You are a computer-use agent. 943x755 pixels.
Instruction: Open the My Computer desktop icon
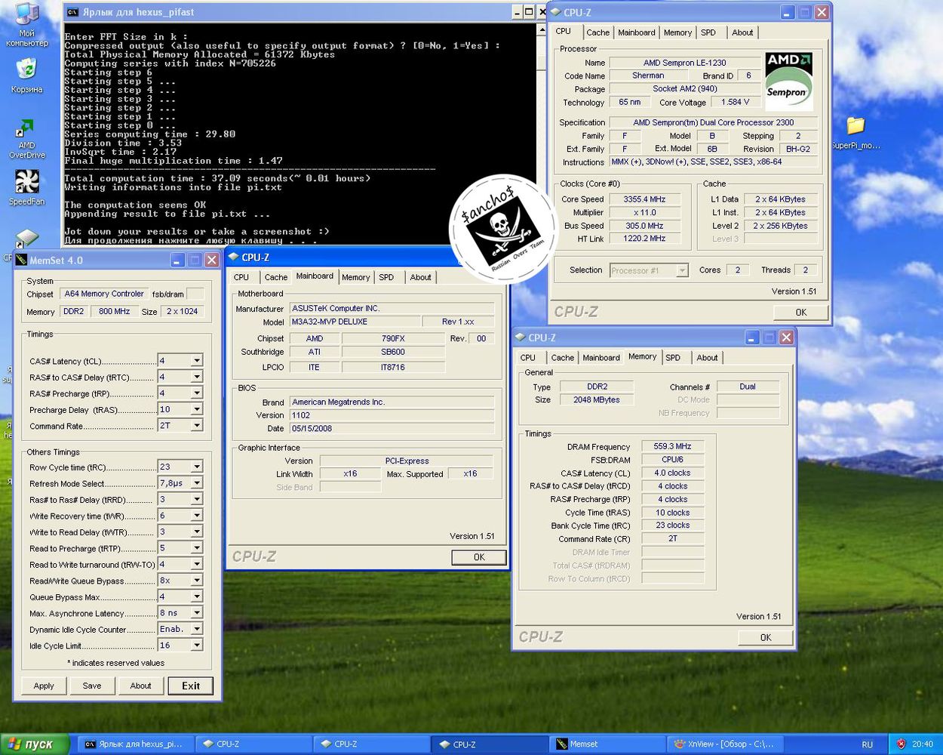(26, 24)
